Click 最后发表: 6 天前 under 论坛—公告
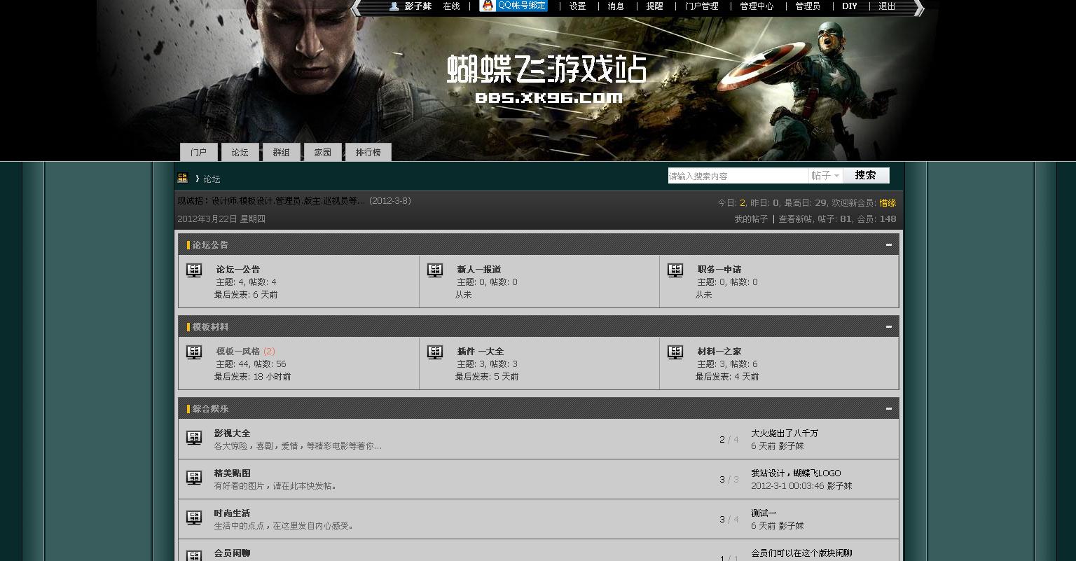Screen dimensions: 1076x561 (246, 295)
